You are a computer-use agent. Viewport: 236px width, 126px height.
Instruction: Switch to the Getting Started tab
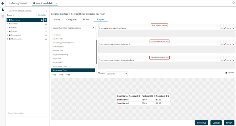click(x=18, y=3)
